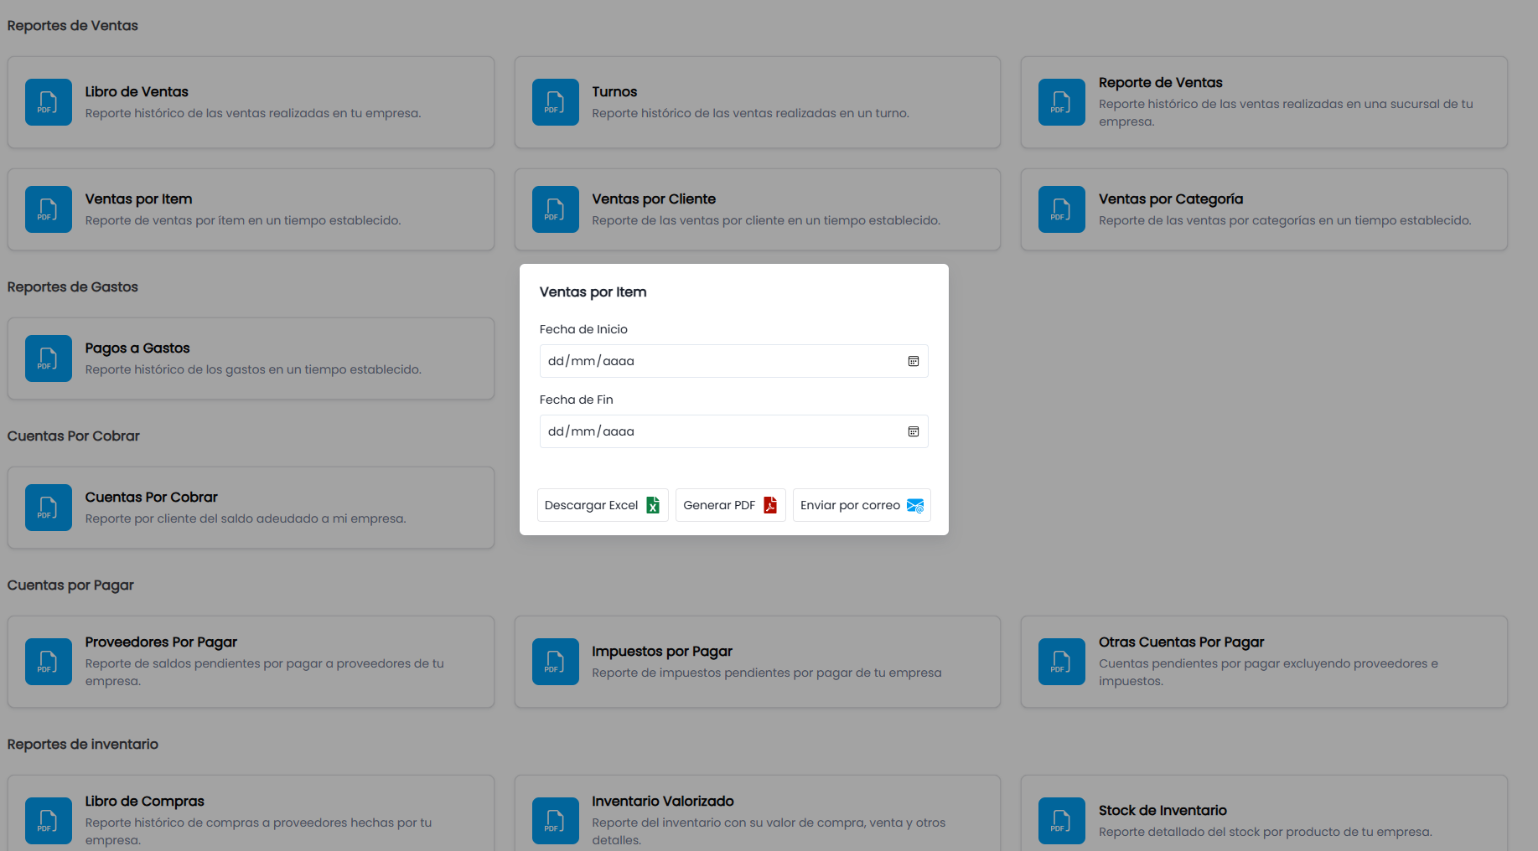
Task: Click the Cuentas por Pagar section heading
Action: (x=70, y=585)
